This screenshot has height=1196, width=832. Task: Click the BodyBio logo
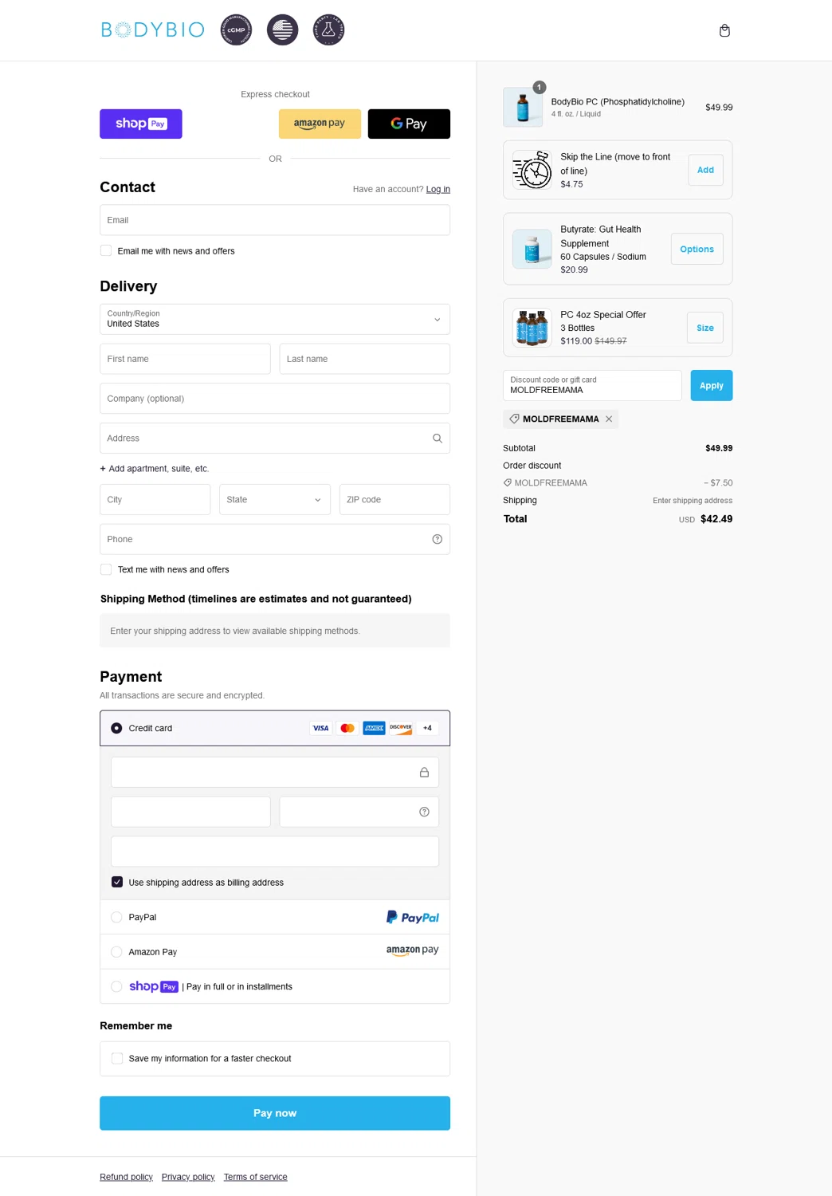pyautogui.click(x=152, y=30)
